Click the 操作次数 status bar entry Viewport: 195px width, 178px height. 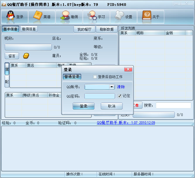pos(81,174)
